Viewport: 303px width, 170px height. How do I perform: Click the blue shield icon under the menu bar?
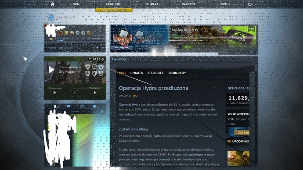coord(51,18)
